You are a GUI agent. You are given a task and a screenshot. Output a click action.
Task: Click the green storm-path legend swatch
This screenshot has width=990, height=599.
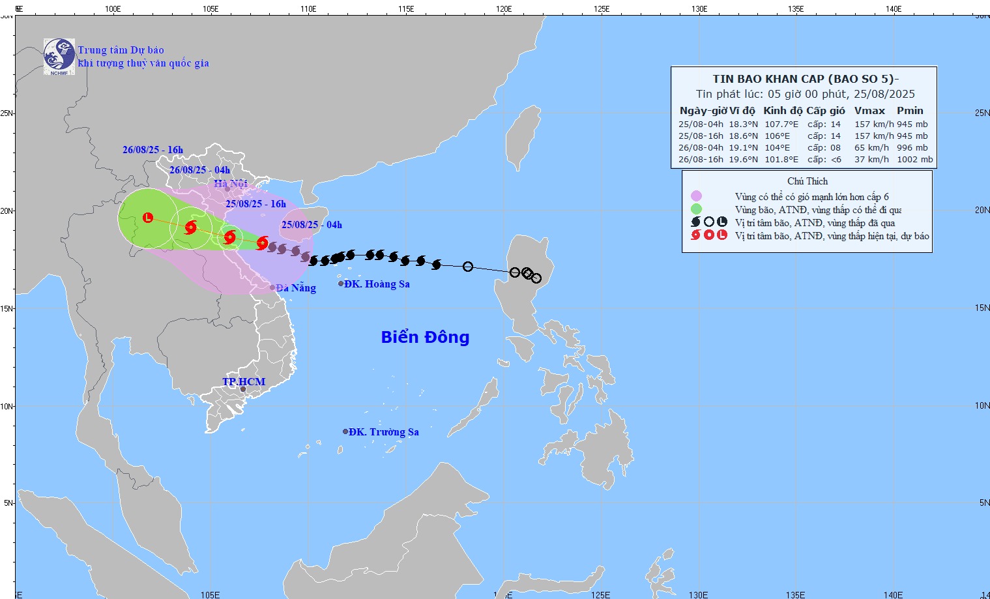(x=696, y=209)
